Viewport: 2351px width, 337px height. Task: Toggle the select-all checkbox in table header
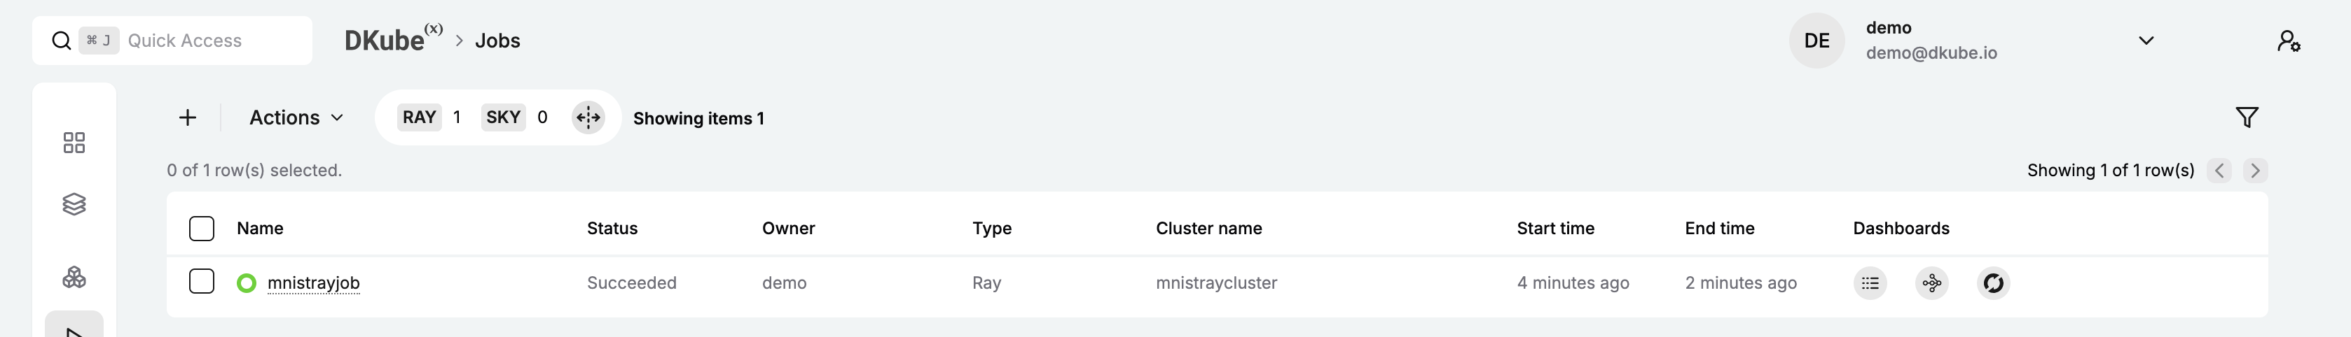point(202,229)
